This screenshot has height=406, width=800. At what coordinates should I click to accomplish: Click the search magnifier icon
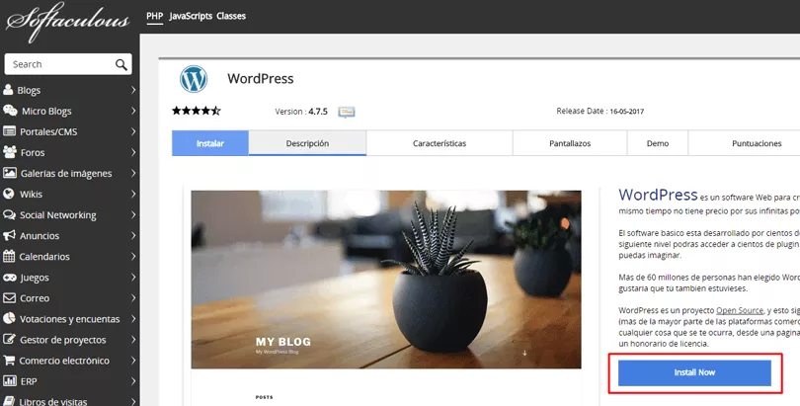pos(120,64)
